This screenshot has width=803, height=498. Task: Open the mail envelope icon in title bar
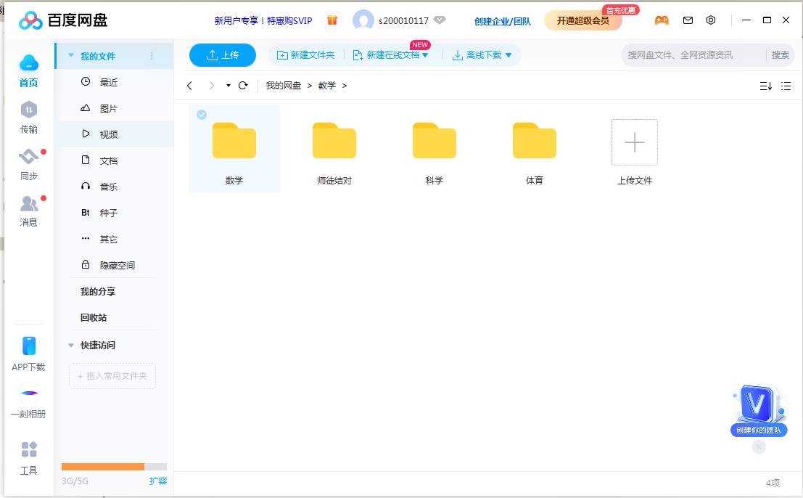[688, 20]
